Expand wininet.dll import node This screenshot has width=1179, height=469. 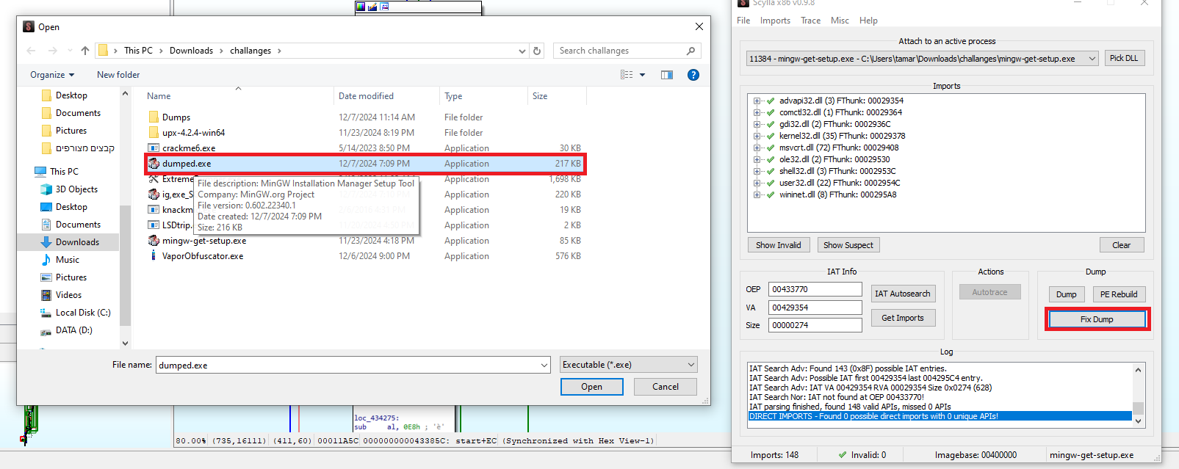point(757,195)
